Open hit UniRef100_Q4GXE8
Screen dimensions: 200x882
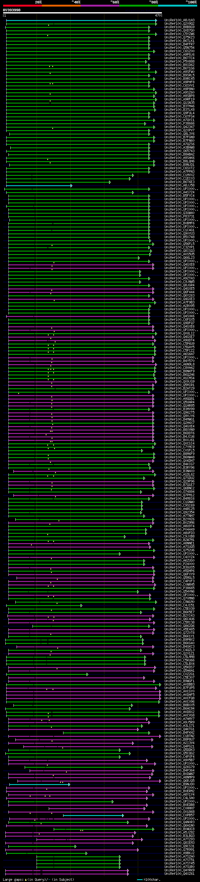[179, 264]
